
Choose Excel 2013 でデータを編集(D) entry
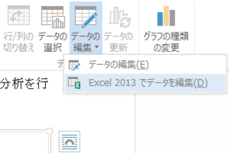coord(145,83)
